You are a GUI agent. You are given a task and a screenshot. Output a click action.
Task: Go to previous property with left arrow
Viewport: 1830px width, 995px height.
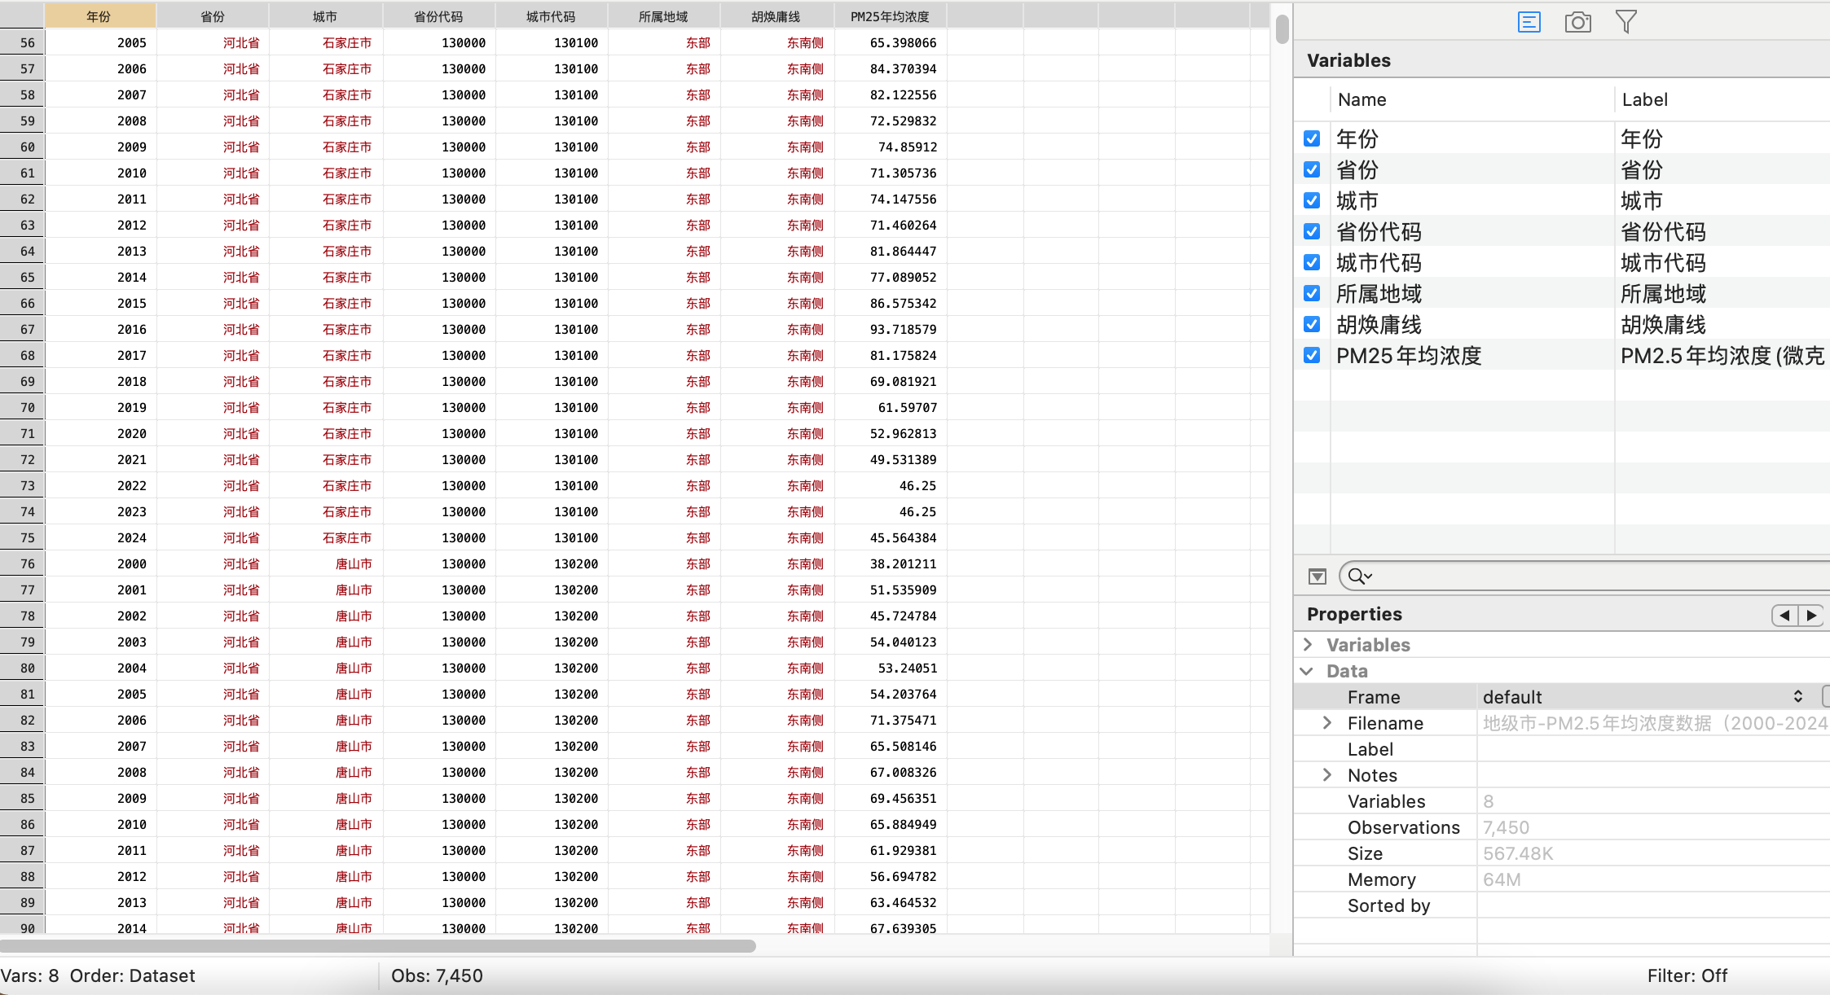(1784, 615)
